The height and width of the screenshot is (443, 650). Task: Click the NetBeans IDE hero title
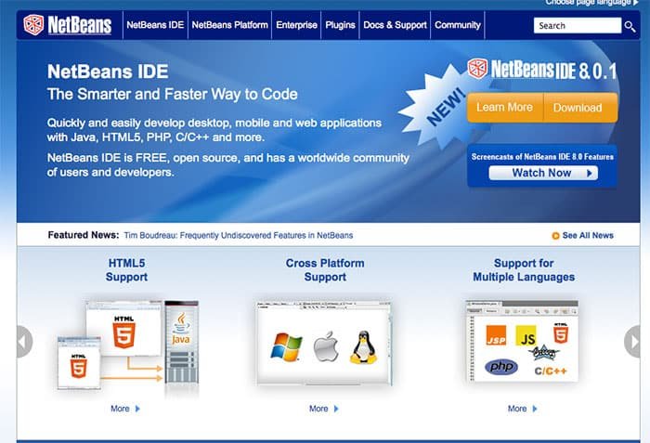point(108,72)
